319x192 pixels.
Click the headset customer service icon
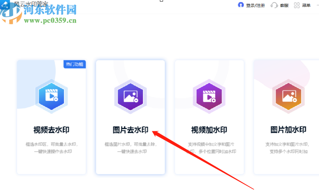point(274,5)
